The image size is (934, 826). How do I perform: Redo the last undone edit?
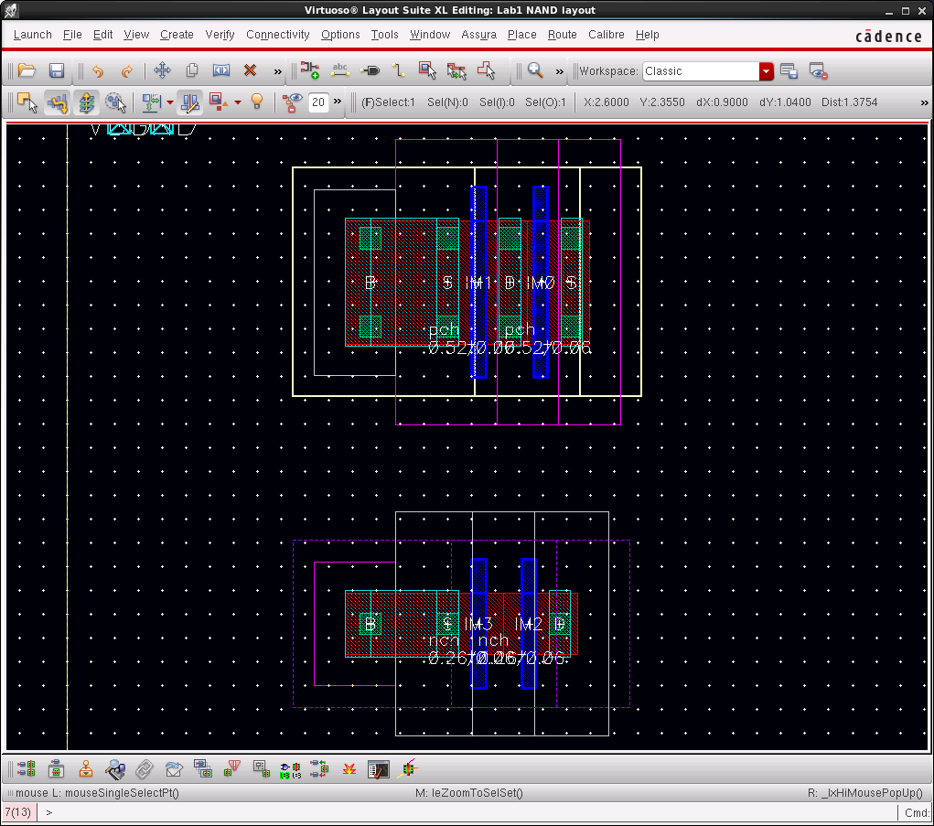click(126, 70)
